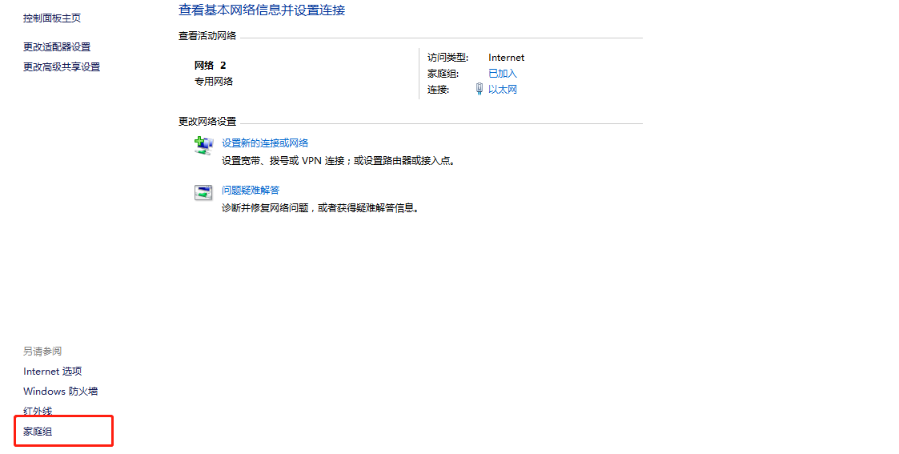
Task: Click the 另请参阅 label
Action: pos(42,352)
